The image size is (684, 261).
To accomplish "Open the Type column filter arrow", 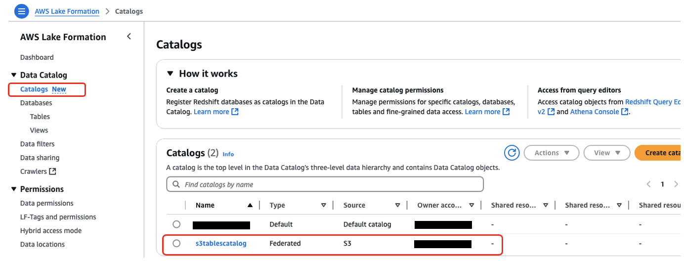I will point(324,205).
